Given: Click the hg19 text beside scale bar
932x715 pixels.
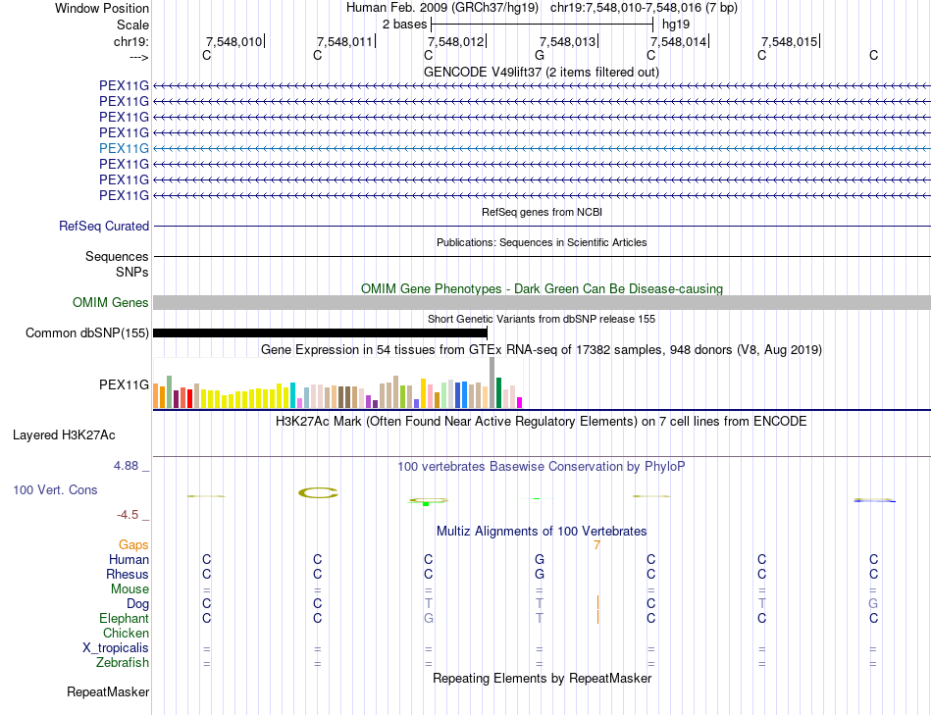Looking at the screenshot, I should [x=676, y=25].
